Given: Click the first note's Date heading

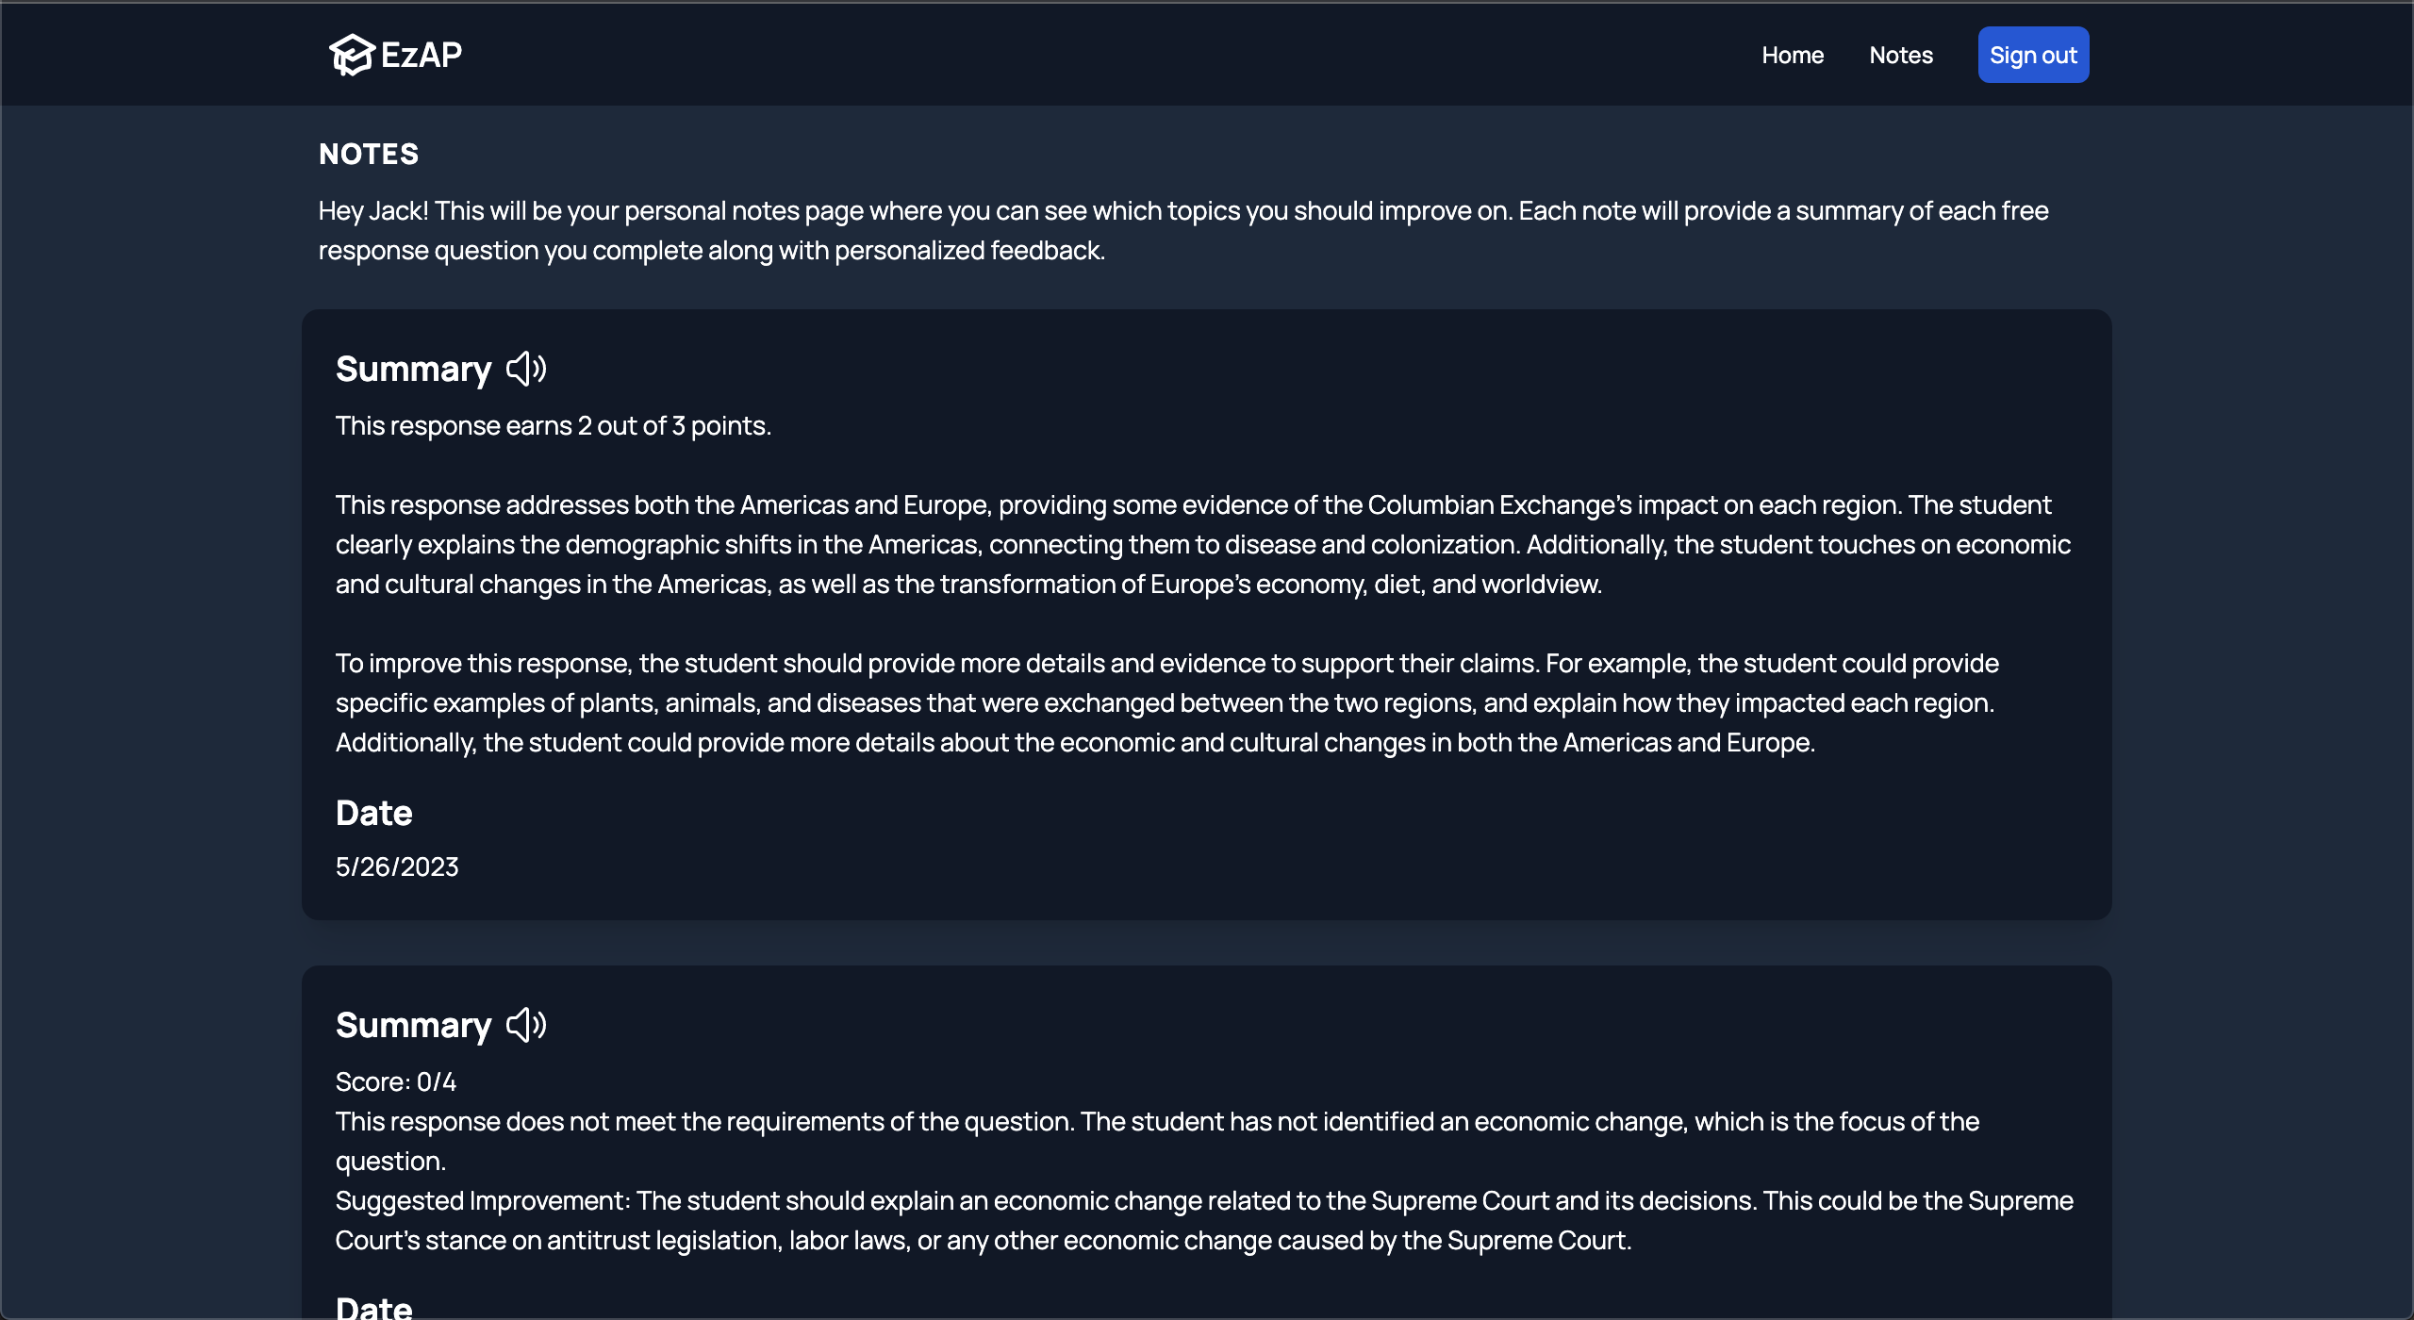Looking at the screenshot, I should (373, 813).
